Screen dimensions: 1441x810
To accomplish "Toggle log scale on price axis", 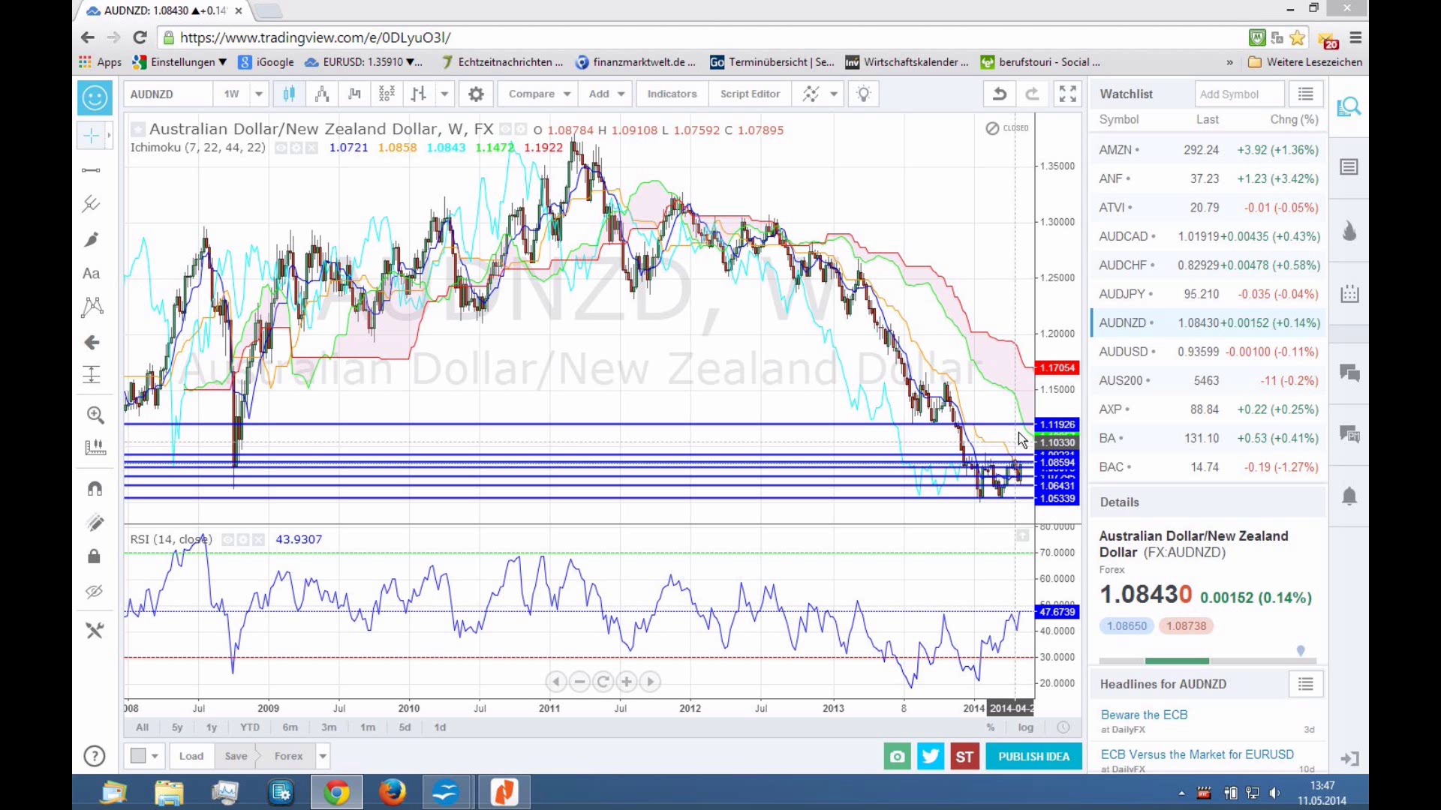I will (1025, 727).
